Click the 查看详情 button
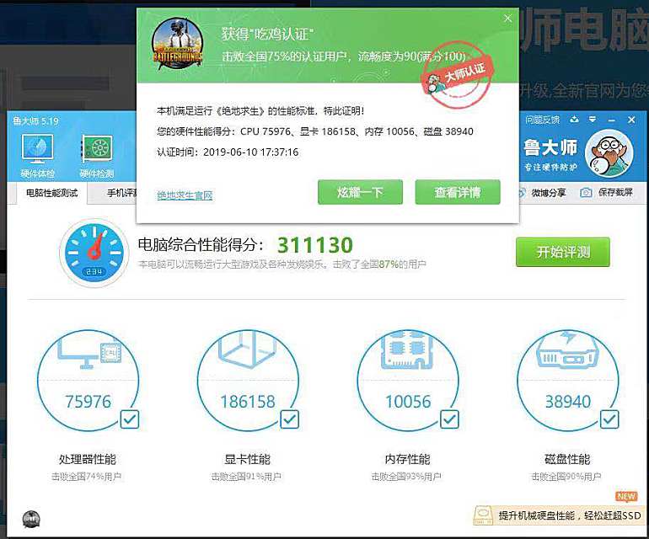649x539 pixels. (458, 192)
